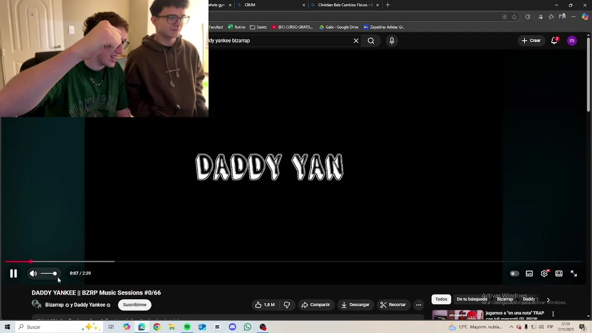
Task: Toggle the autoplay switch in the player
Action: [x=514, y=274]
